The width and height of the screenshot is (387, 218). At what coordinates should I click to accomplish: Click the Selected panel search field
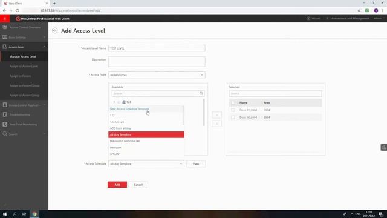click(x=276, y=93)
